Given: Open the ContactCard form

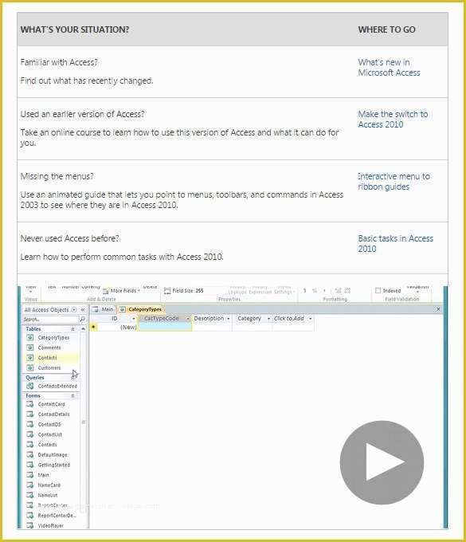Looking at the screenshot, I should (52, 404).
